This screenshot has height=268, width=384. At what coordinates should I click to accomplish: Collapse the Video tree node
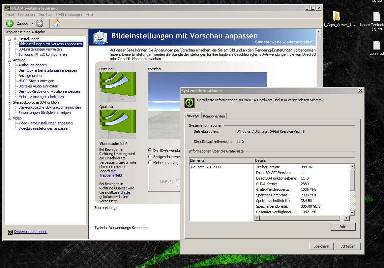point(10,118)
